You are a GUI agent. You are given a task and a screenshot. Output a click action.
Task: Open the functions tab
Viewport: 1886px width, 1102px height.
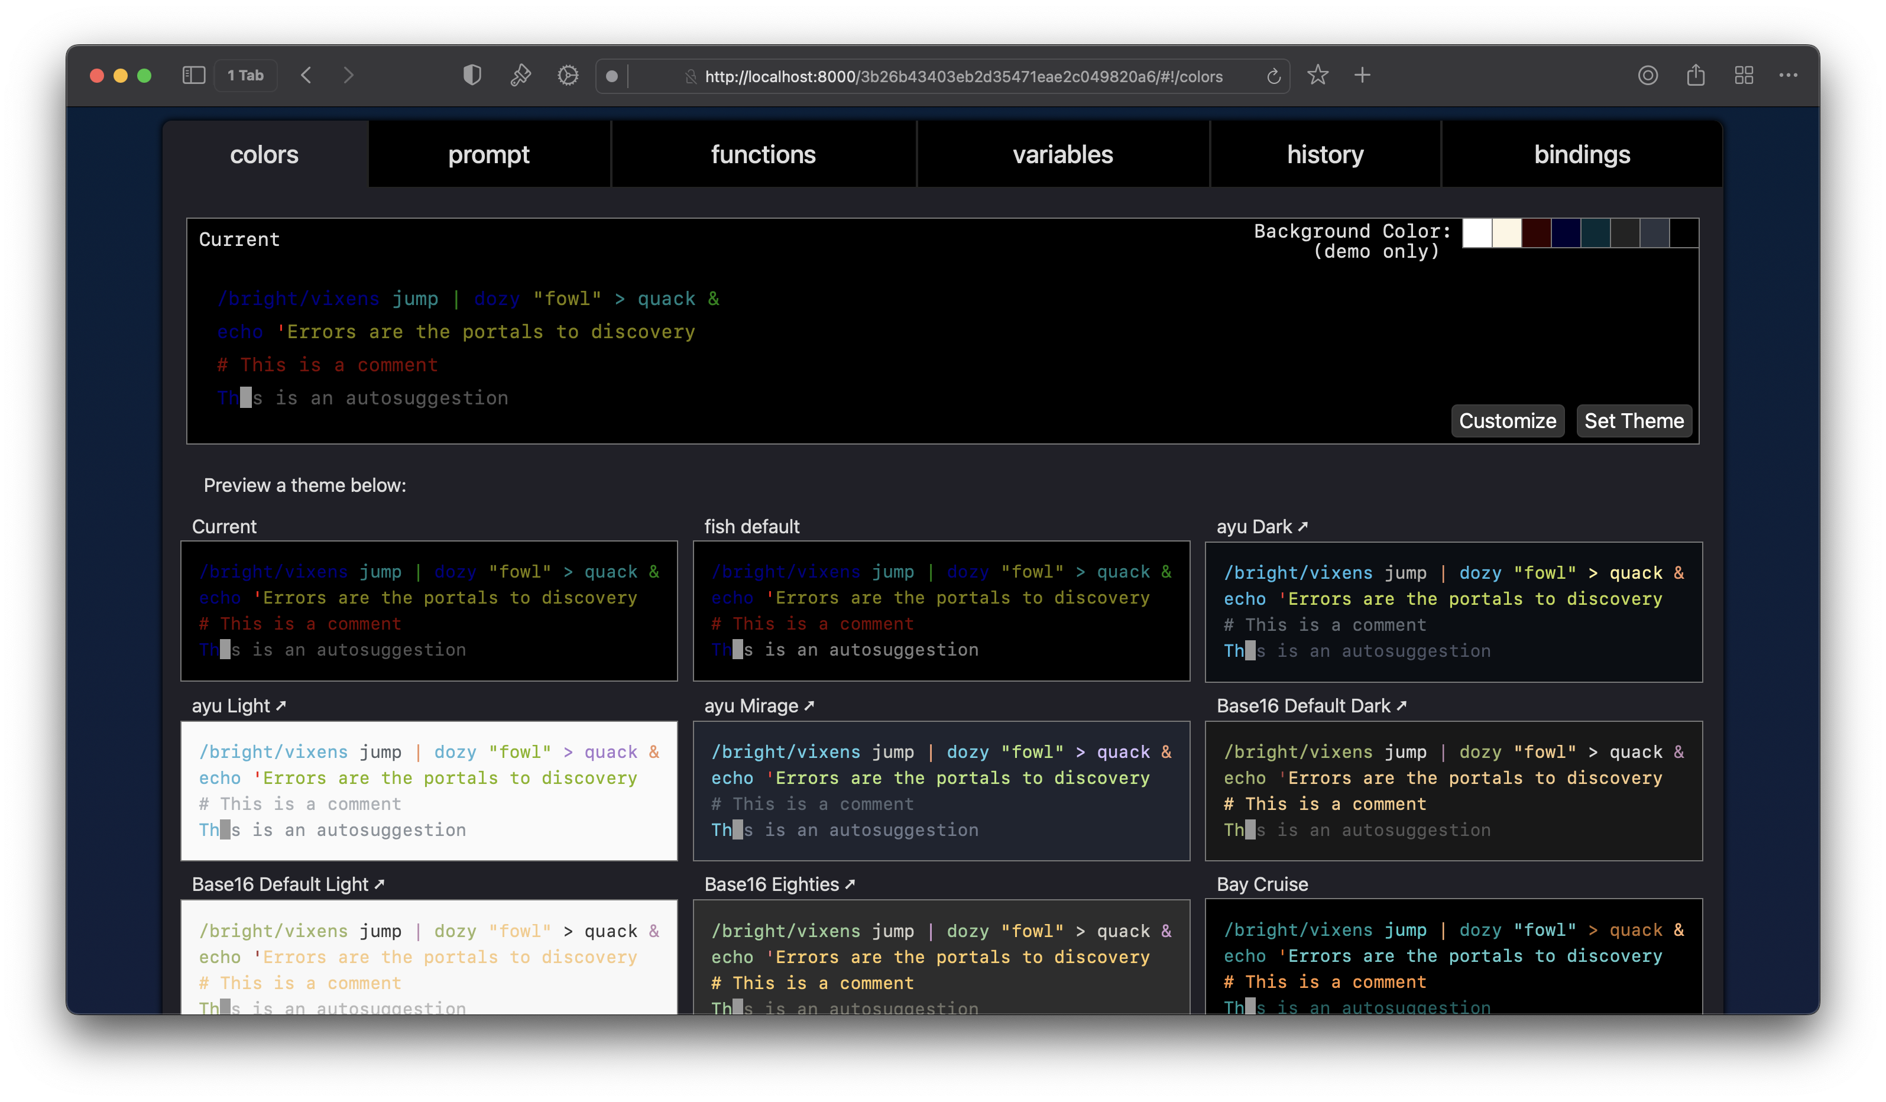pyautogui.click(x=763, y=154)
